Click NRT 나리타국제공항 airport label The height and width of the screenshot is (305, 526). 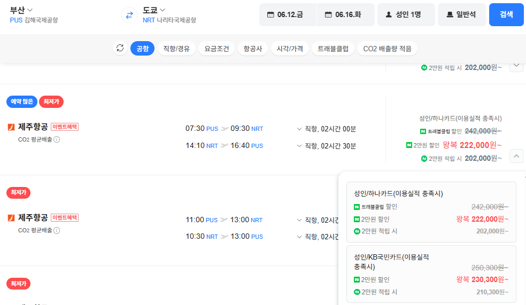coord(169,20)
